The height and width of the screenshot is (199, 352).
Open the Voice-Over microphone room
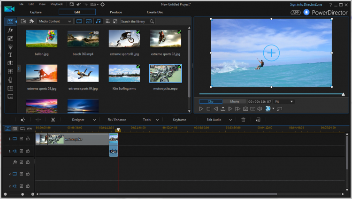pos(10,79)
